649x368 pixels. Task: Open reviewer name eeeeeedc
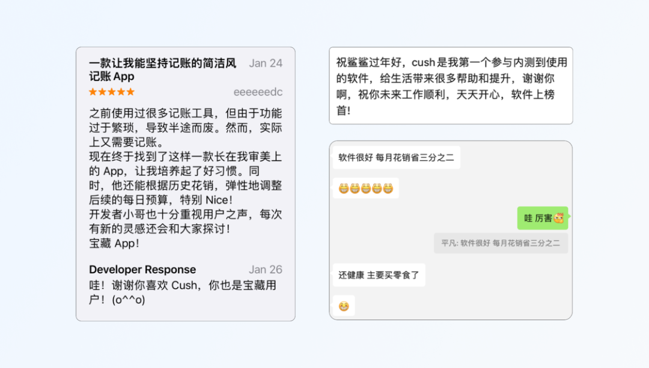click(x=258, y=92)
